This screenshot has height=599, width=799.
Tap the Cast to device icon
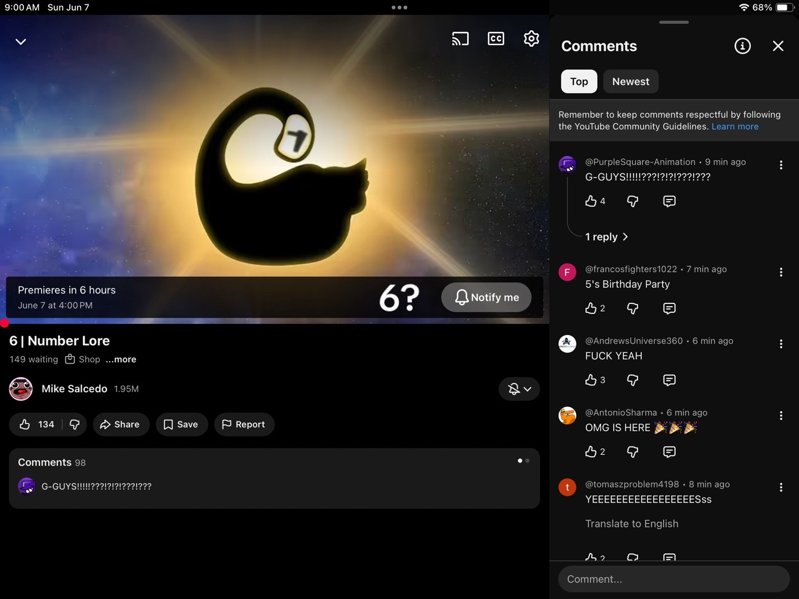pyautogui.click(x=460, y=39)
